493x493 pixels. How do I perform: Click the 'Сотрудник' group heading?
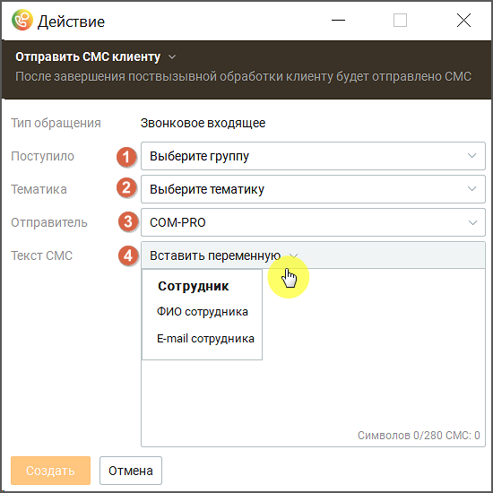(194, 286)
